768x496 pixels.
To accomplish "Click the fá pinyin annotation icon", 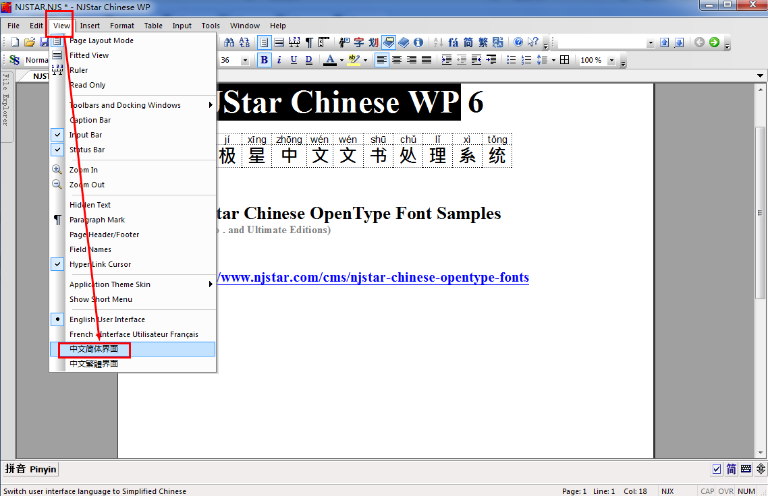I will point(454,42).
